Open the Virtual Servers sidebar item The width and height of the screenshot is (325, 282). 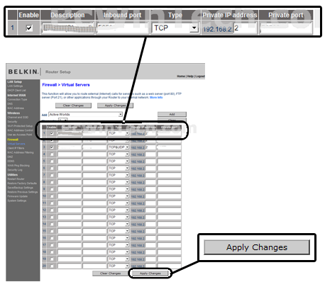click(x=16, y=144)
